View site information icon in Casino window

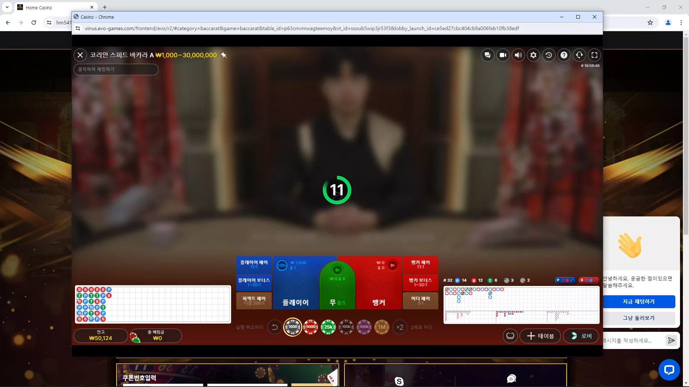(x=78, y=28)
